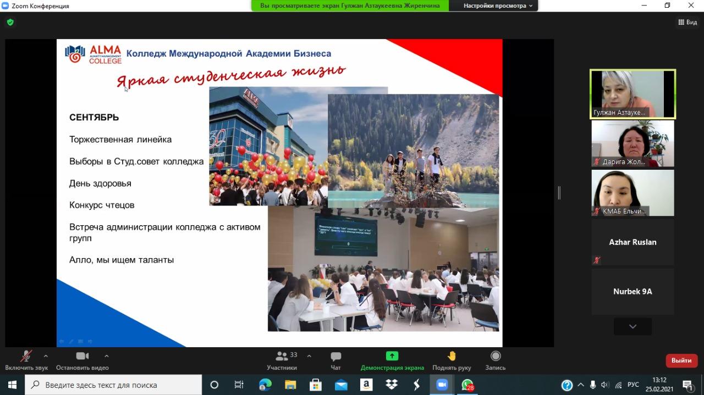704x395 pixels.
Task: Open the Вид view menu
Action: tap(687, 23)
